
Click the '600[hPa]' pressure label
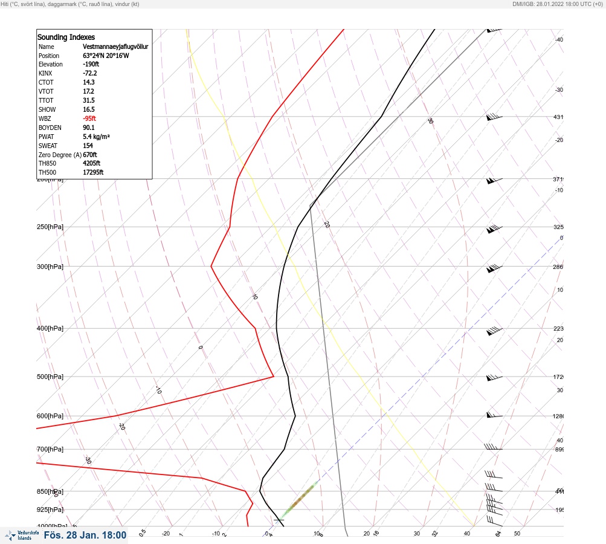click(x=50, y=416)
